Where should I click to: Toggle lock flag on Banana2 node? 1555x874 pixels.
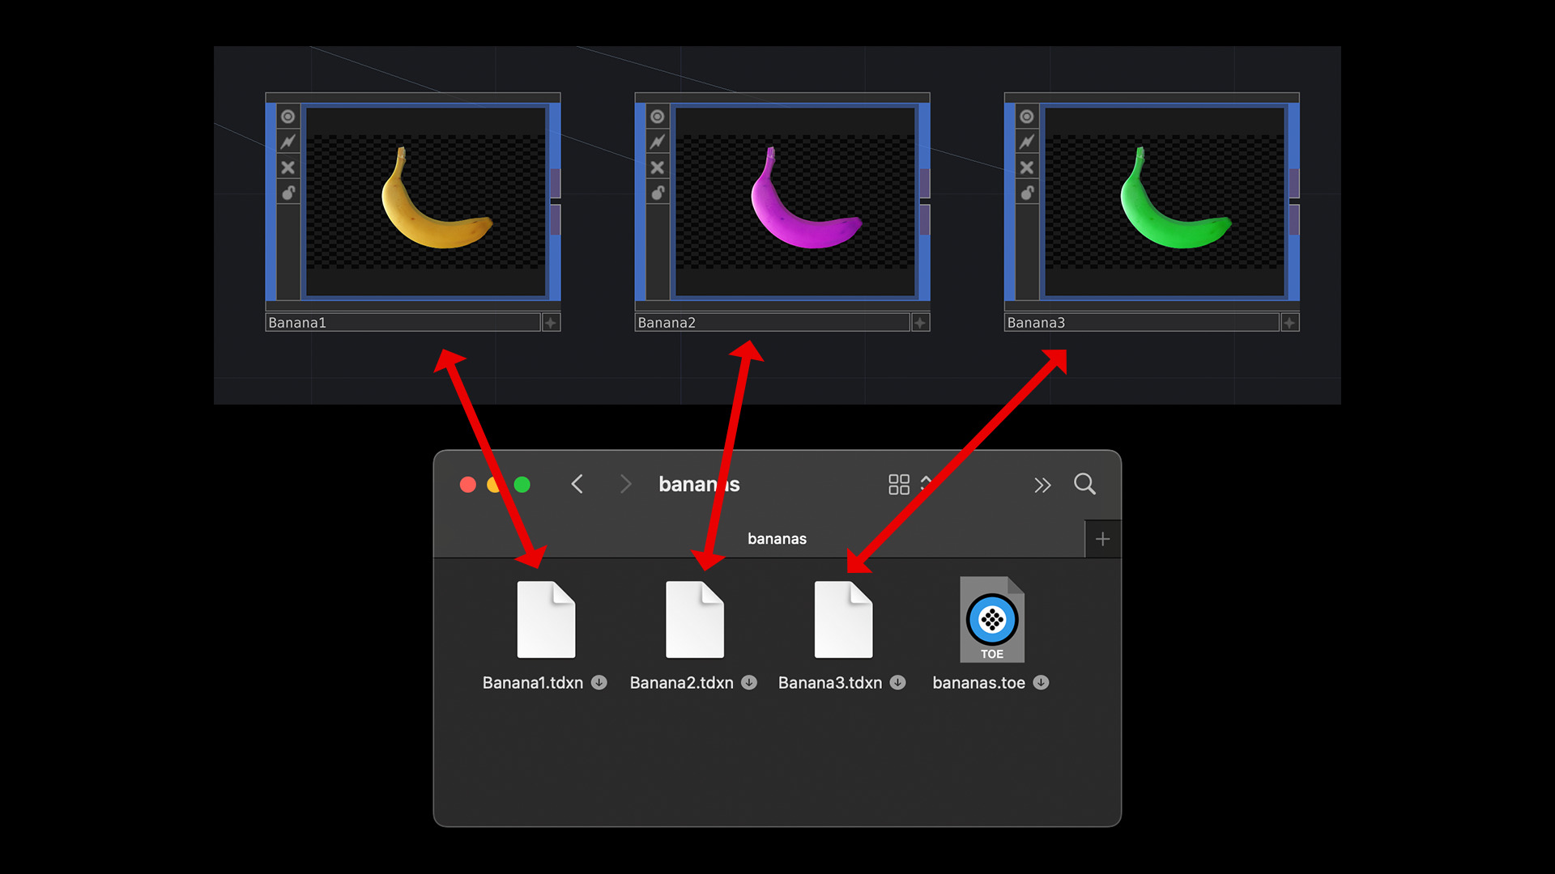pos(657,193)
